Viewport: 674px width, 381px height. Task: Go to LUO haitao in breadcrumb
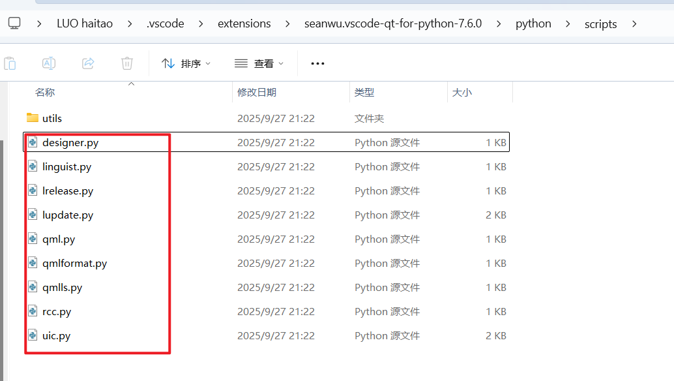tap(85, 23)
